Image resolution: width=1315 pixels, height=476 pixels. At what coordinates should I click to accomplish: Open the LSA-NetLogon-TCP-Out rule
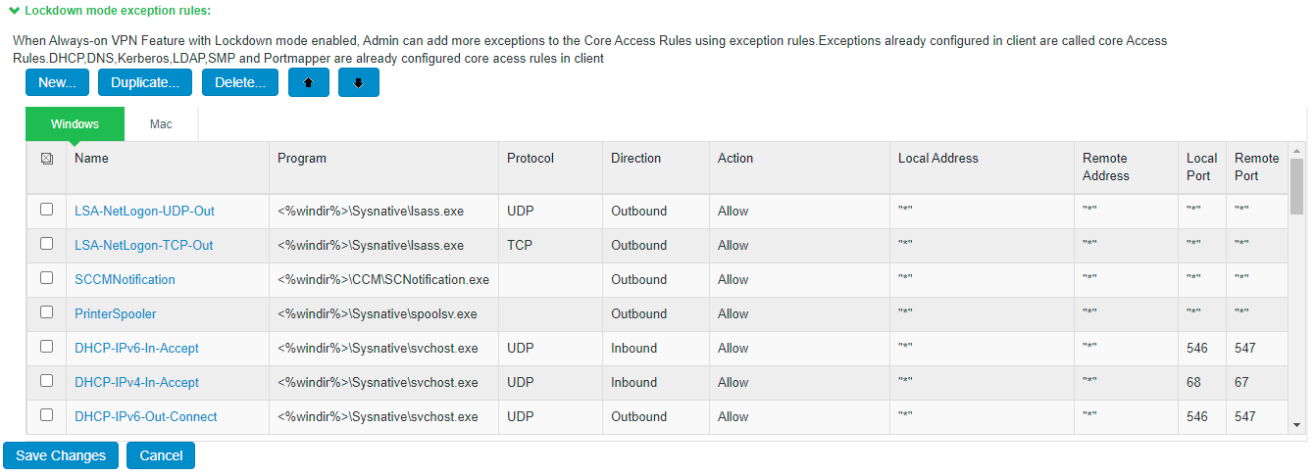point(144,246)
